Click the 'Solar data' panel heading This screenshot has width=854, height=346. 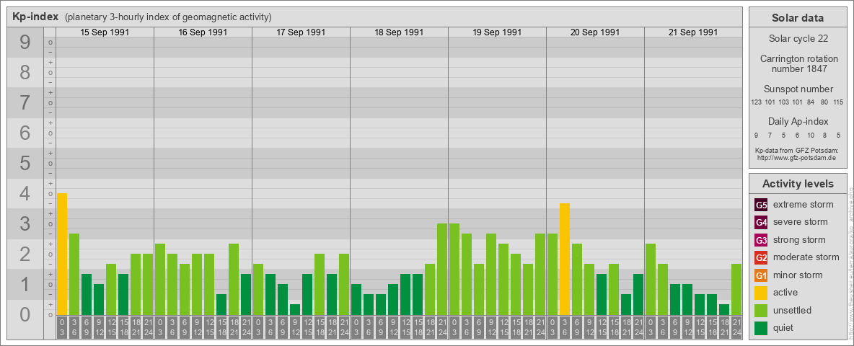(x=798, y=17)
